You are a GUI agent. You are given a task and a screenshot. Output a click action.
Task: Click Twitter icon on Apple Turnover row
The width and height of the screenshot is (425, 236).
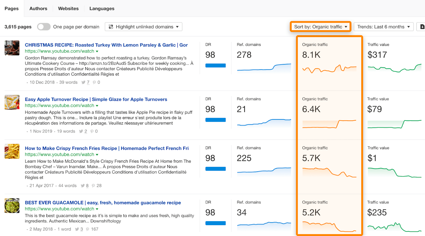coord(81,131)
